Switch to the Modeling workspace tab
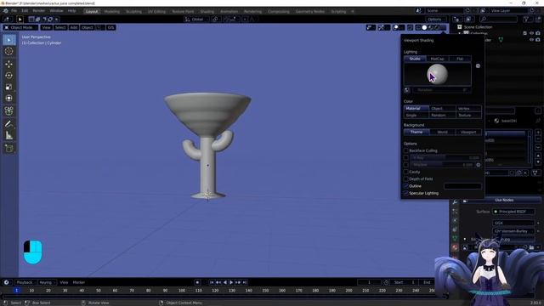 [x=111, y=11]
